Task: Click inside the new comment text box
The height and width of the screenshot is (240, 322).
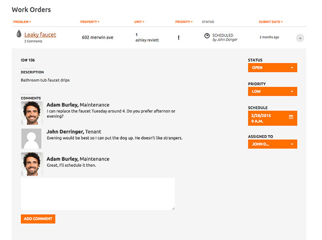Action: (x=98, y=194)
